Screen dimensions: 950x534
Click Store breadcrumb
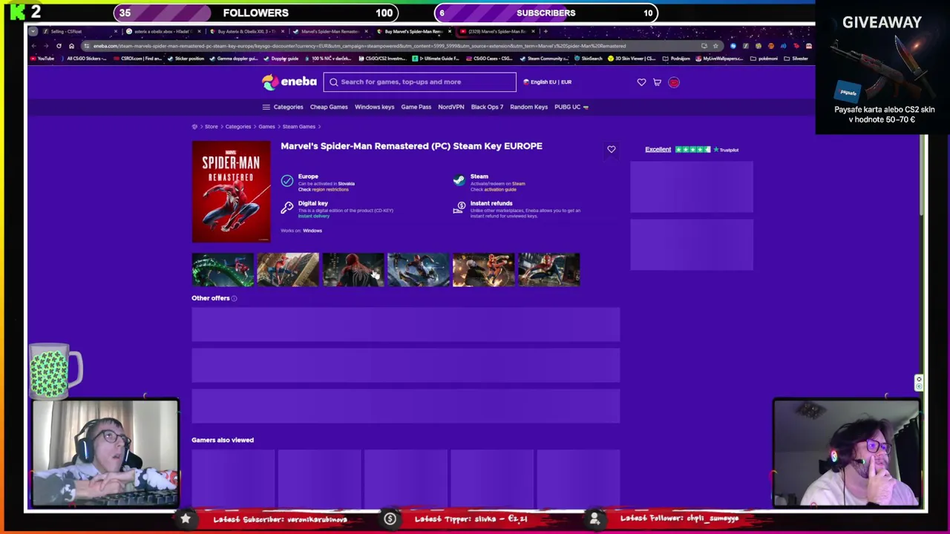click(x=212, y=127)
